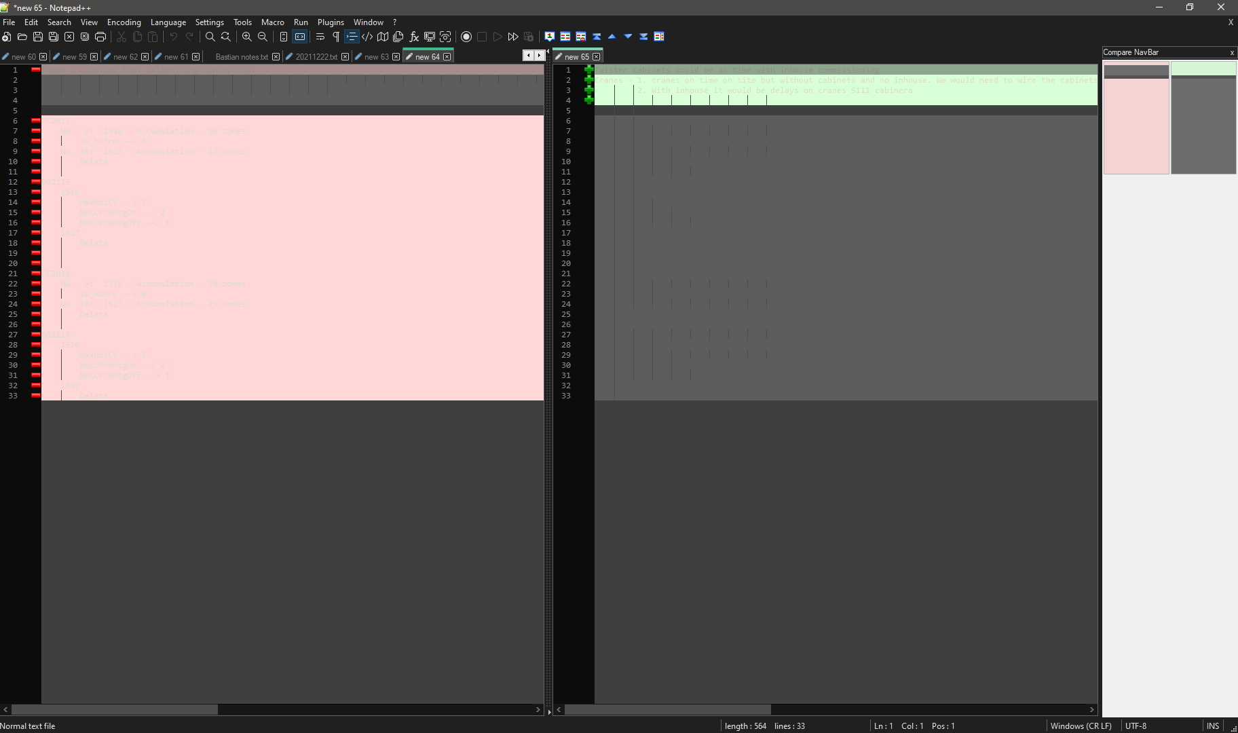Open the Edit menu
Image resolution: width=1238 pixels, height=733 pixels.
[31, 22]
